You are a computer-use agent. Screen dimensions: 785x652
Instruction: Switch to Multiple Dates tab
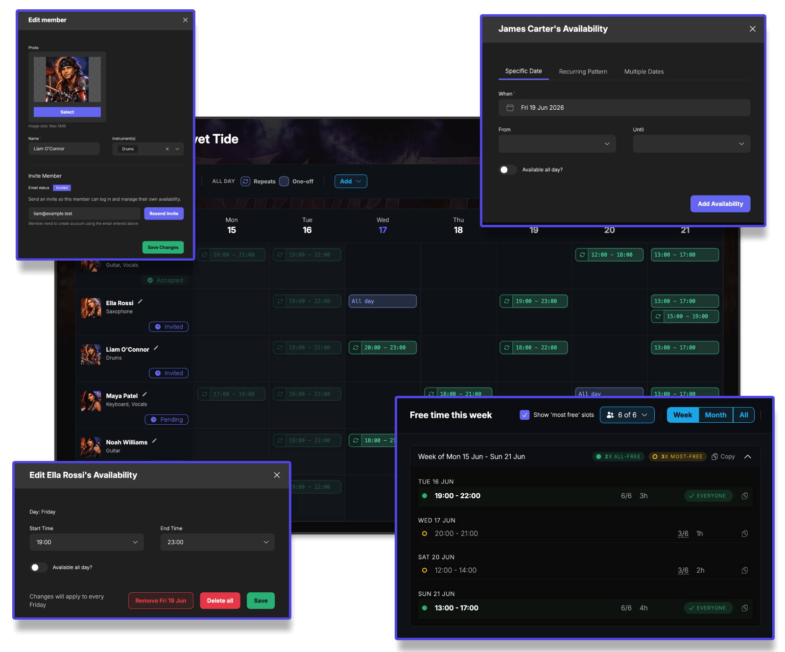644,72
